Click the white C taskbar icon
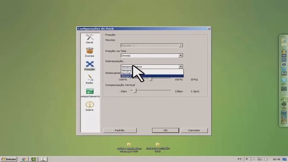Viewport: 288px width, 162px height. tap(43, 159)
